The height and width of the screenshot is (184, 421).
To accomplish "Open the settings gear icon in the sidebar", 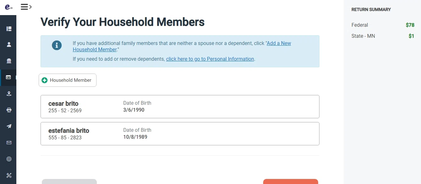I will coord(9,159).
